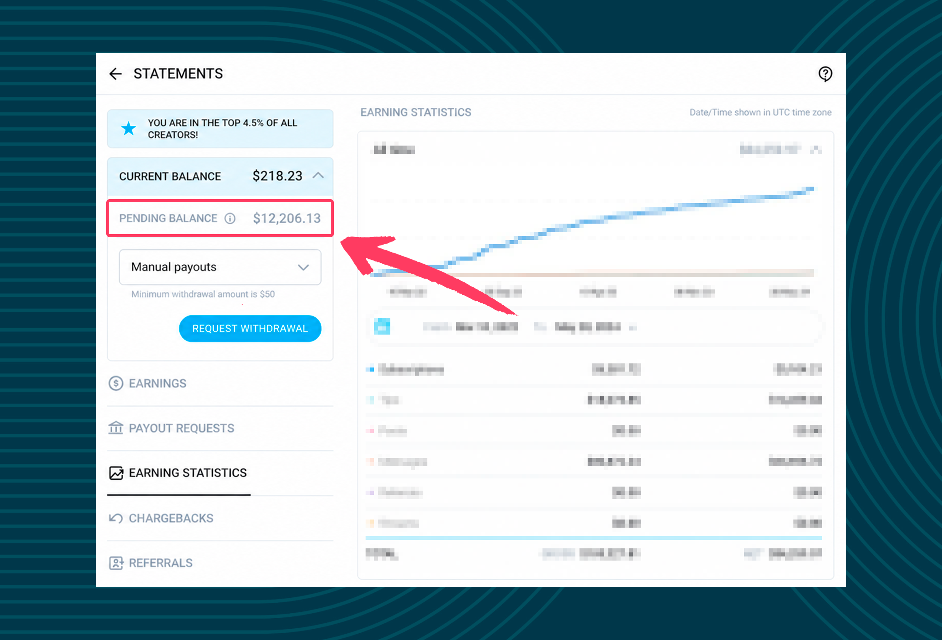Click the Earnings dollar coin icon

[116, 383]
